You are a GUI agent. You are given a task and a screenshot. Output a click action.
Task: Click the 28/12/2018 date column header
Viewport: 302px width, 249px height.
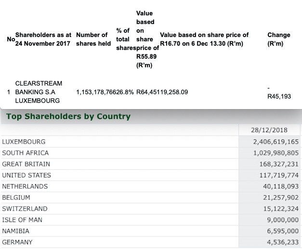269,130
